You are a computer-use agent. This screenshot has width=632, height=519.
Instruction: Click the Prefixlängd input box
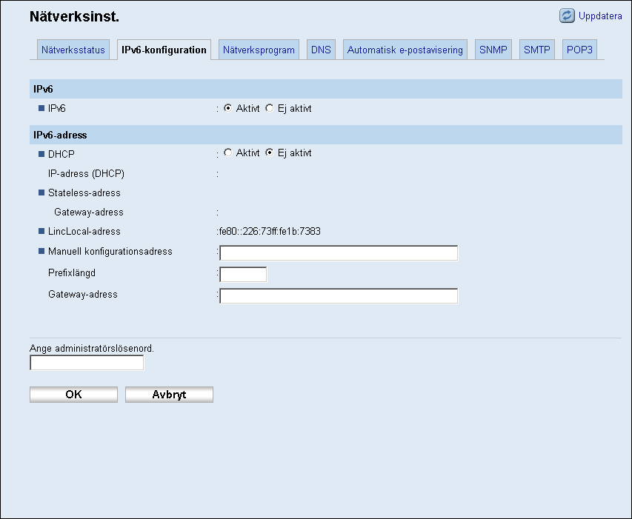243,274
